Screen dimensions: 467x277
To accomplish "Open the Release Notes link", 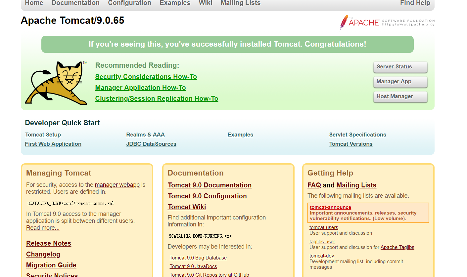I will [x=49, y=243].
